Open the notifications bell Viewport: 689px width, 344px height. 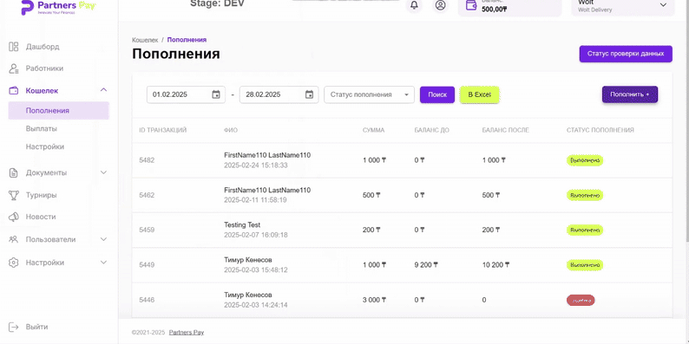pos(414,5)
